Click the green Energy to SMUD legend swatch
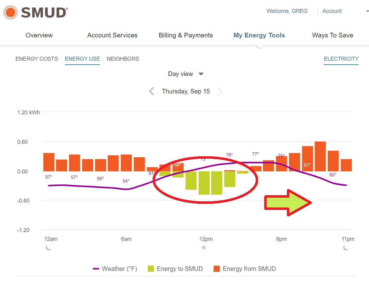Image resolution: width=369 pixels, height=281 pixels. (150, 269)
